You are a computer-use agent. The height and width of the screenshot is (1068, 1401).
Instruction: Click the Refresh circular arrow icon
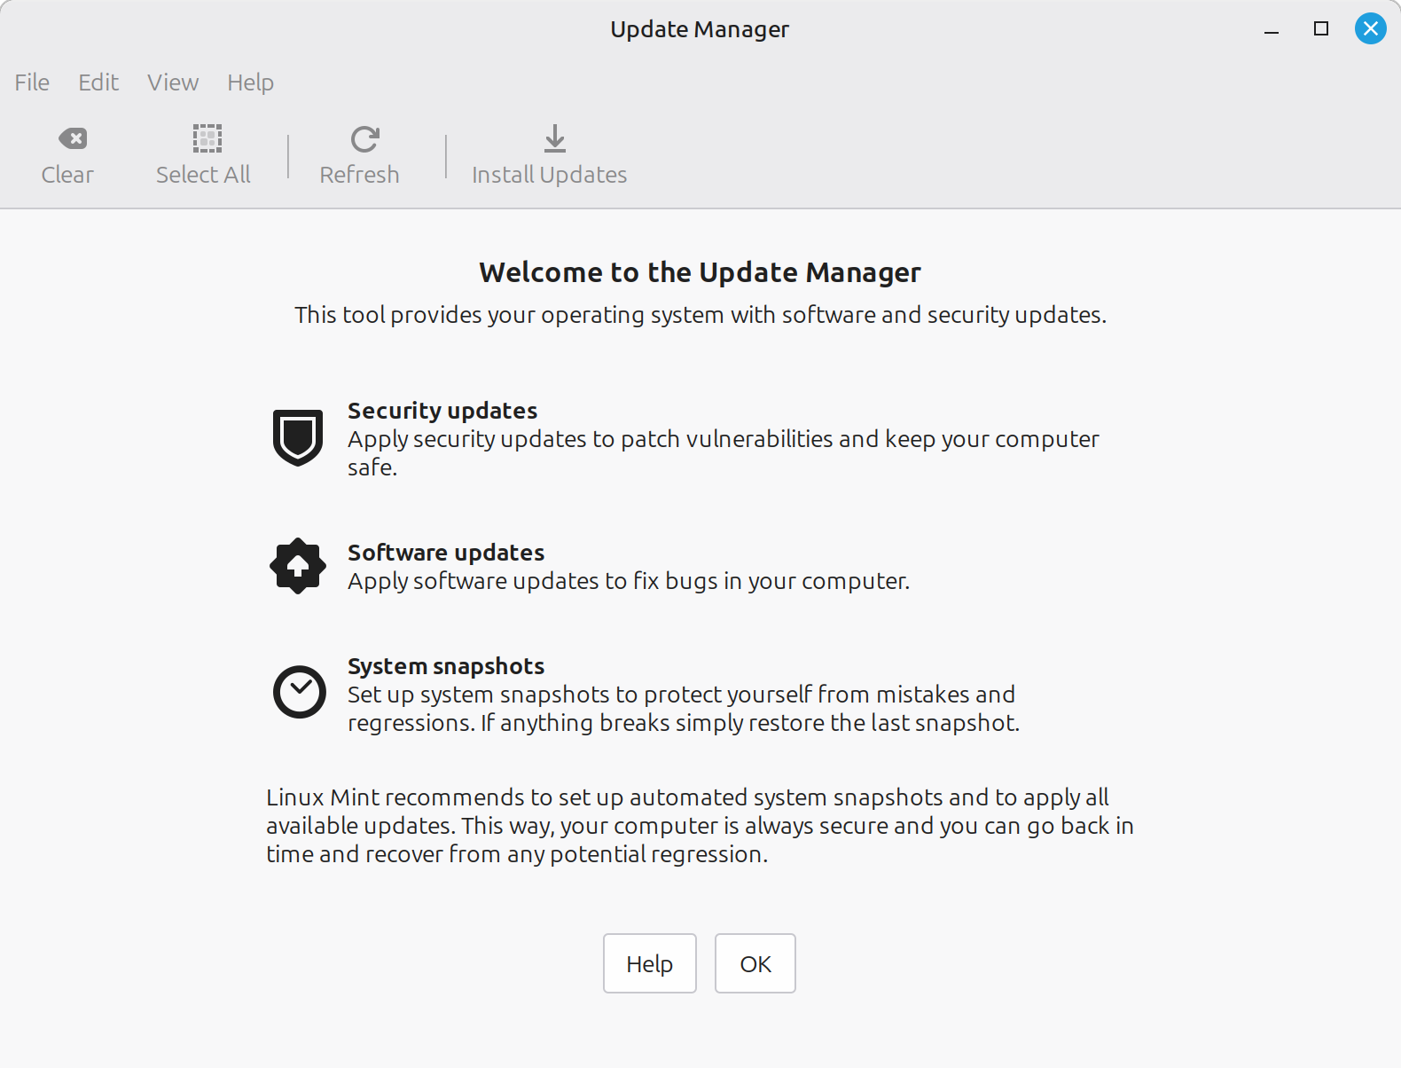364,138
